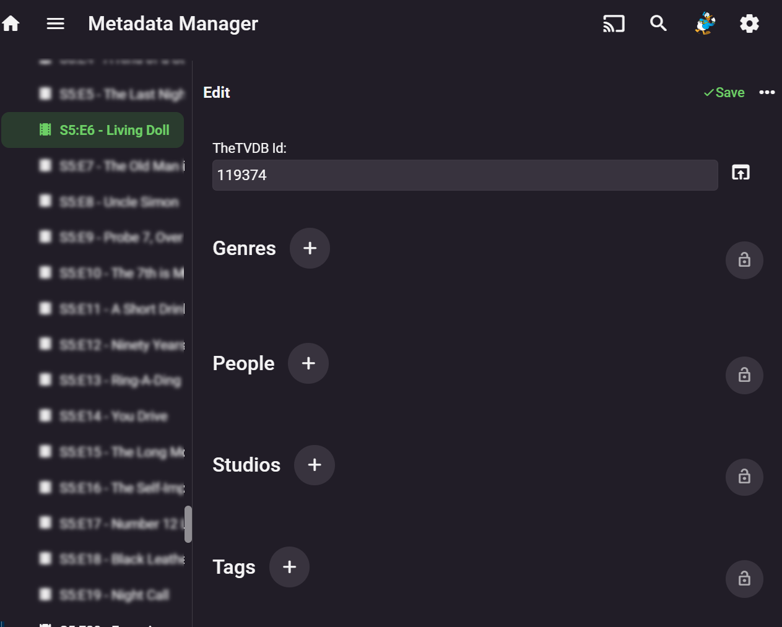Open TheTVDB Id in external page
Screen dimensions: 782x627
pyautogui.click(x=741, y=173)
